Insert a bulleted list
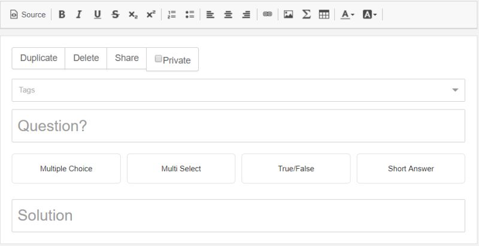The height and width of the screenshot is (246, 479). click(190, 14)
